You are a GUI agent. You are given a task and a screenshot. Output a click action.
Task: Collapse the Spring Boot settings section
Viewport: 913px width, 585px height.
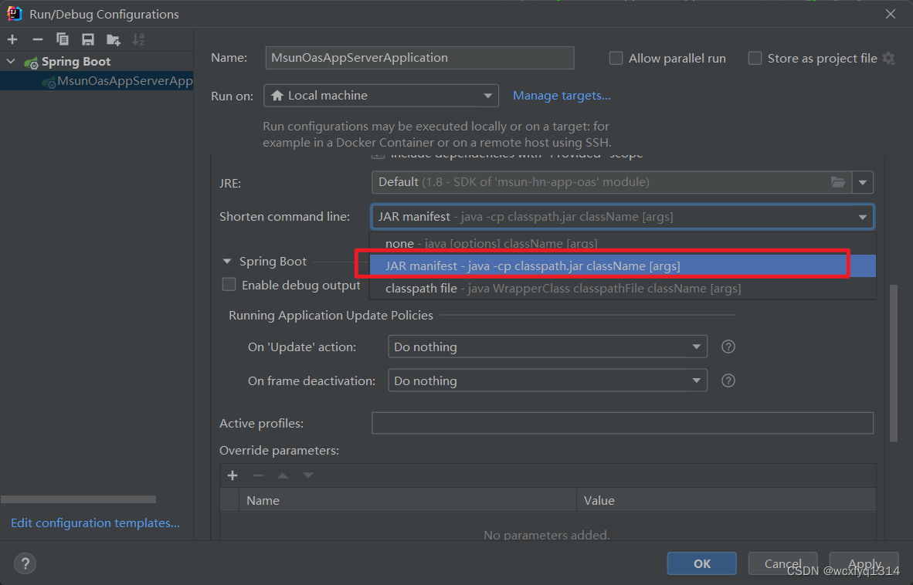click(x=227, y=261)
